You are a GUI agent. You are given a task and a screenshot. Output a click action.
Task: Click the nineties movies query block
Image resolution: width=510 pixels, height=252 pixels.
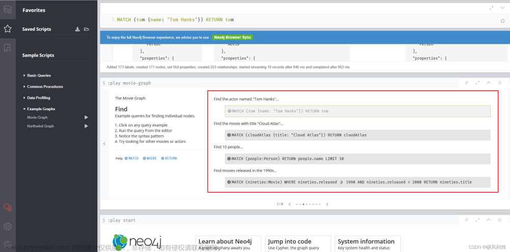pos(358,182)
